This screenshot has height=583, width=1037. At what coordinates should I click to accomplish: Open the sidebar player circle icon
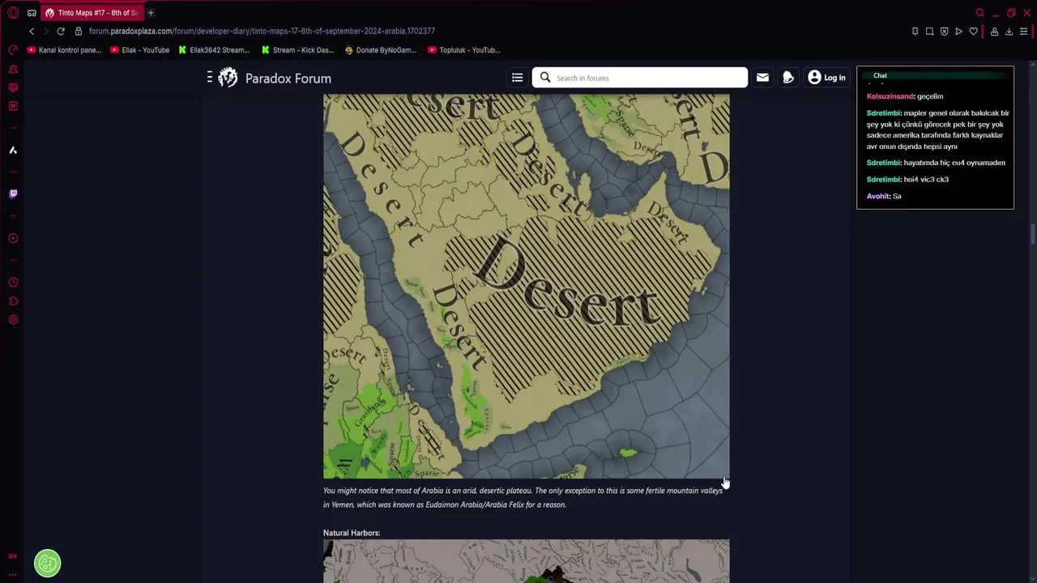tap(13, 238)
